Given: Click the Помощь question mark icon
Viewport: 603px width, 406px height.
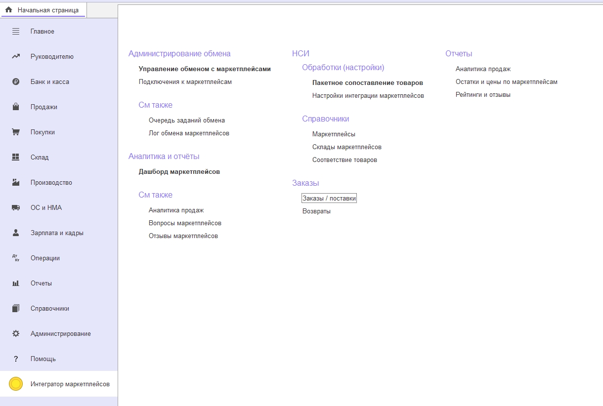Looking at the screenshot, I should click(16, 359).
